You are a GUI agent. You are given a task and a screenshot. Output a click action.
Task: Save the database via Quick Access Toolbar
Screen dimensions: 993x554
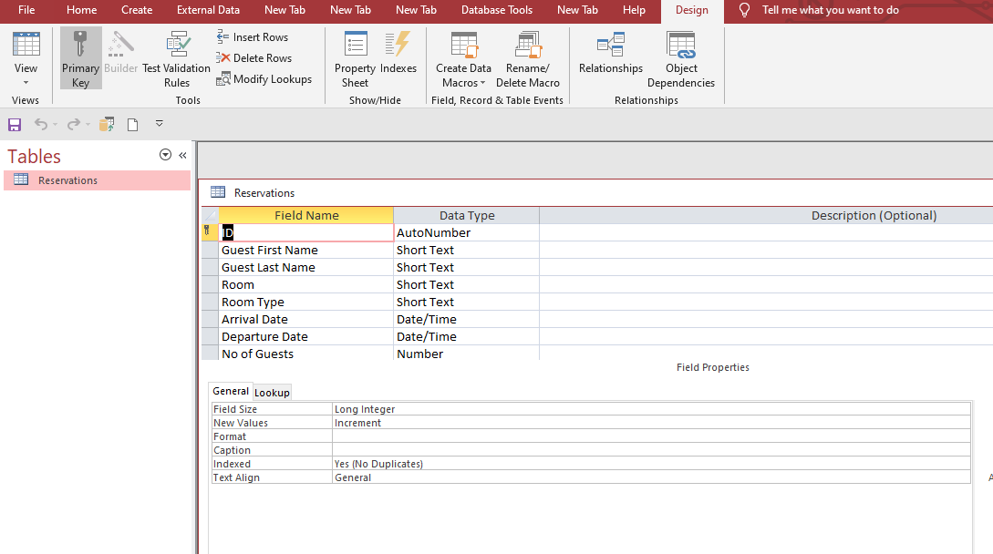pyautogui.click(x=14, y=125)
